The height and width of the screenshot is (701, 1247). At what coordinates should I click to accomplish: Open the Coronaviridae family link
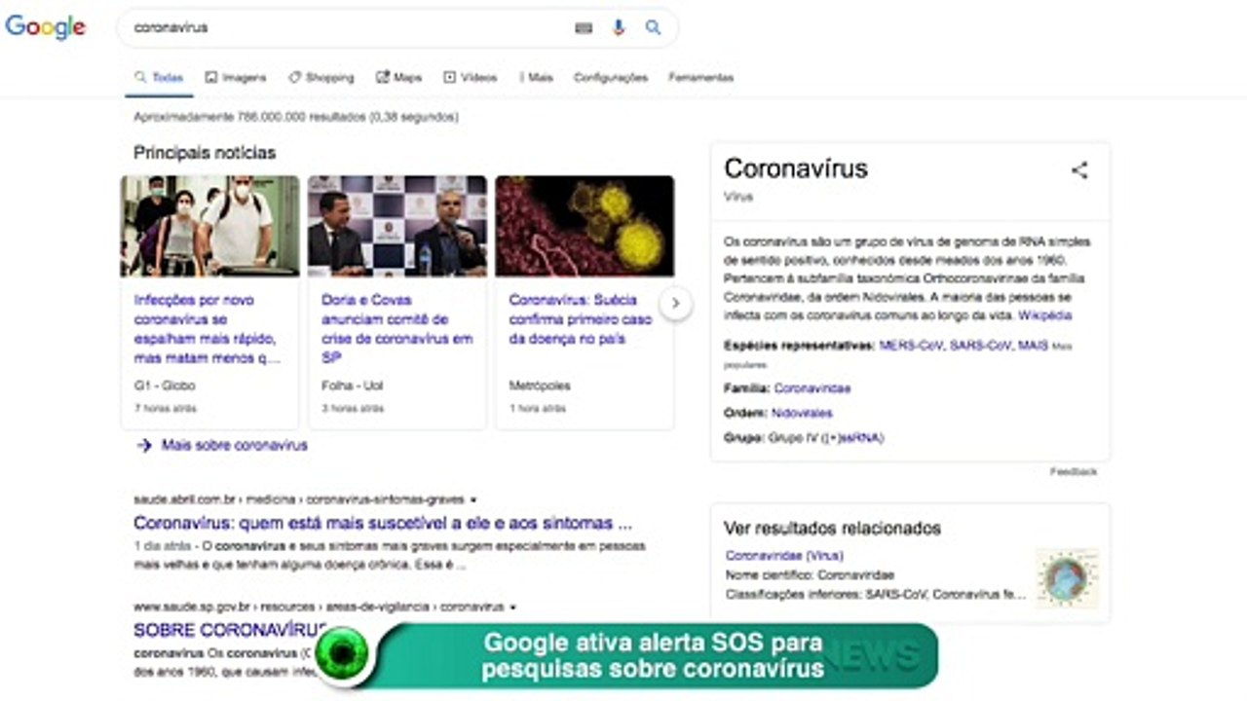coord(812,388)
